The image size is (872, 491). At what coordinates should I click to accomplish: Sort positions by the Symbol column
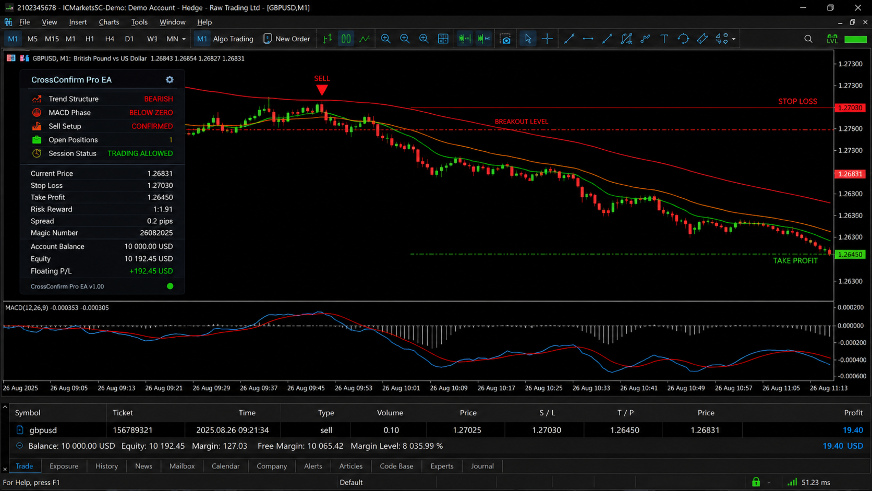pyautogui.click(x=28, y=413)
